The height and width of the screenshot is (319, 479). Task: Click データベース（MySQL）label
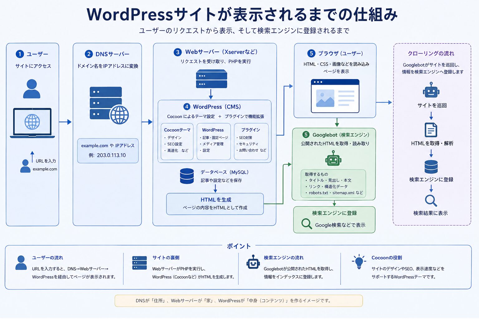pos(225,172)
